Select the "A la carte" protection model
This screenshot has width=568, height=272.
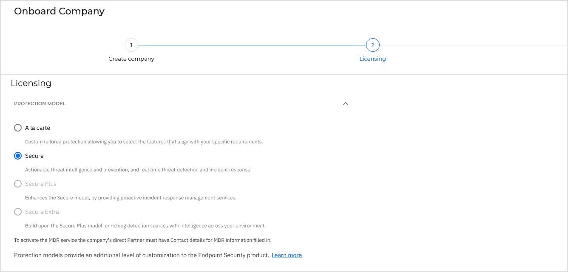17,127
